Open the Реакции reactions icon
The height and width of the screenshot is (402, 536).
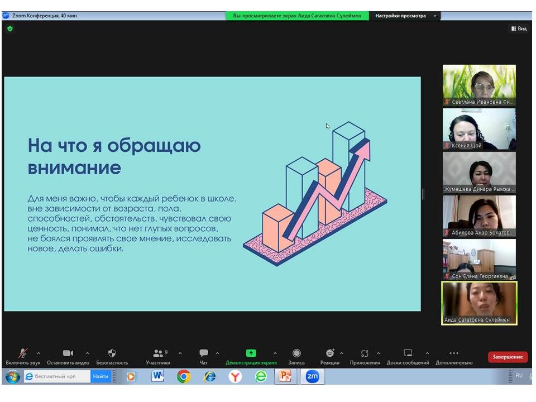click(330, 353)
